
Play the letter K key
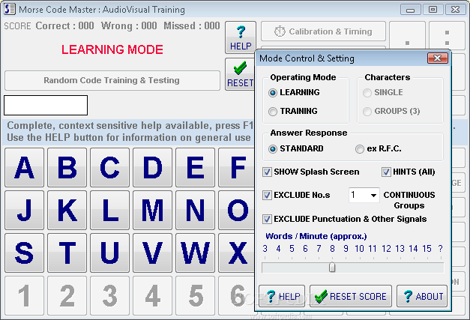[67, 211]
